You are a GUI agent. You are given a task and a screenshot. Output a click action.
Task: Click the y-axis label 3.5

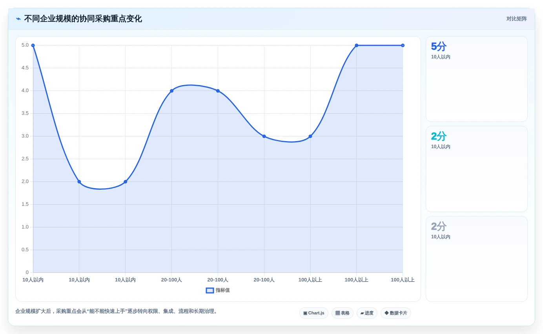[x=25, y=113]
